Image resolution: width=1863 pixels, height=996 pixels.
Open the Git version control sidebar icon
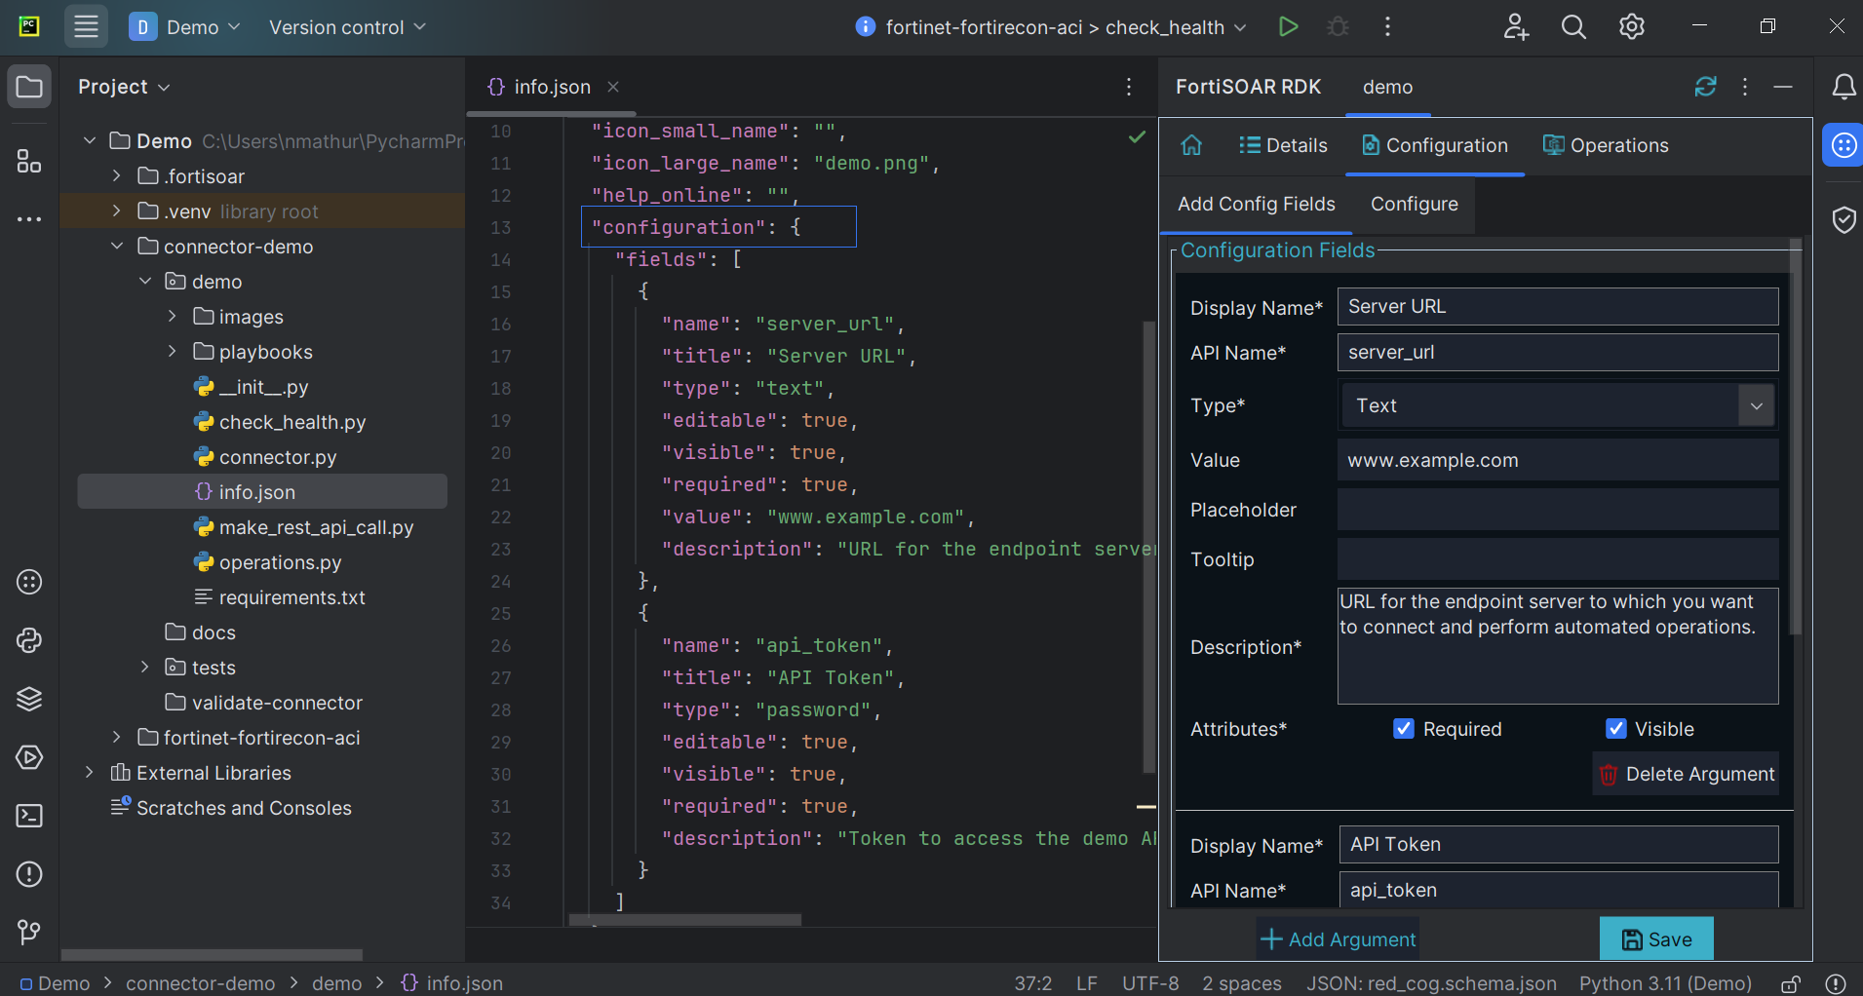(x=29, y=933)
